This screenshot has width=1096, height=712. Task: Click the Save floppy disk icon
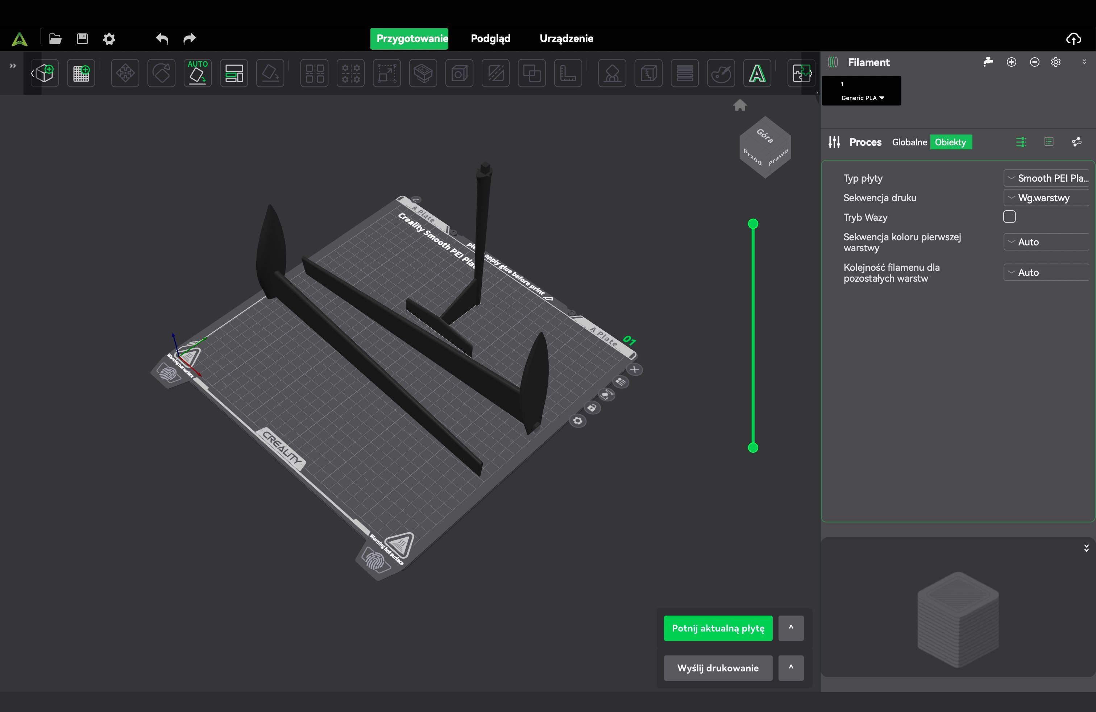[x=82, y=39]
